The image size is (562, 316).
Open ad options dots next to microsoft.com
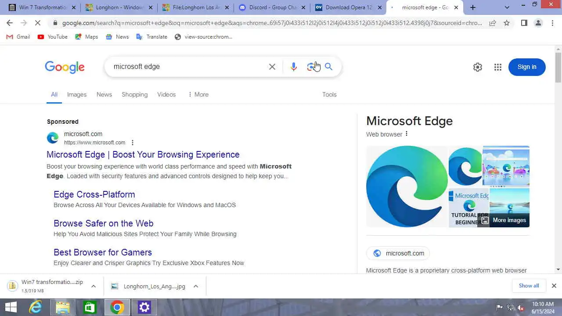tap(133, 143)
